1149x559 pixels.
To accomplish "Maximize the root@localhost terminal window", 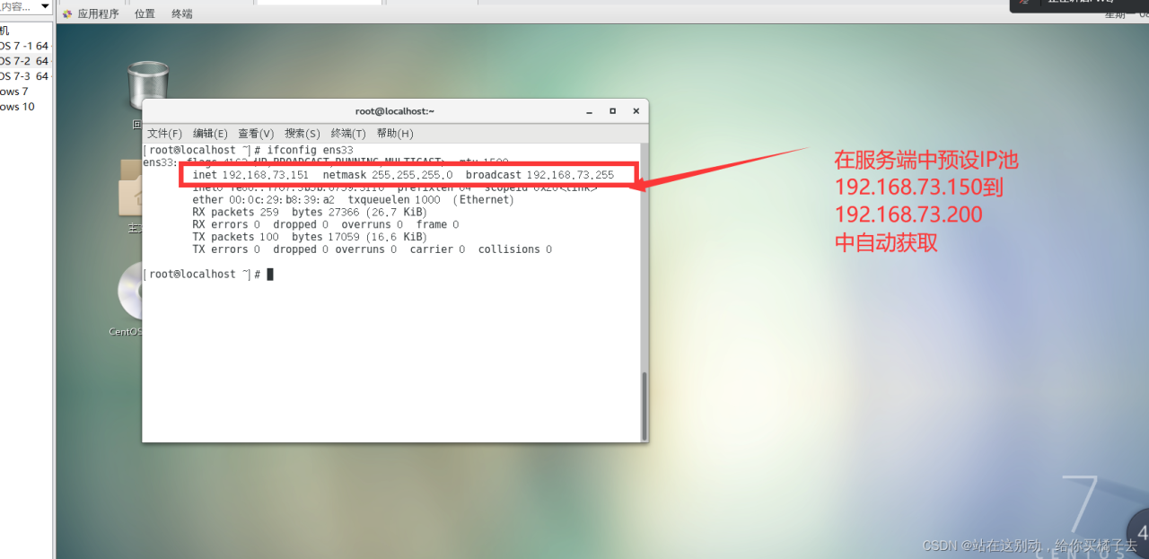I will tap(612, 111).
